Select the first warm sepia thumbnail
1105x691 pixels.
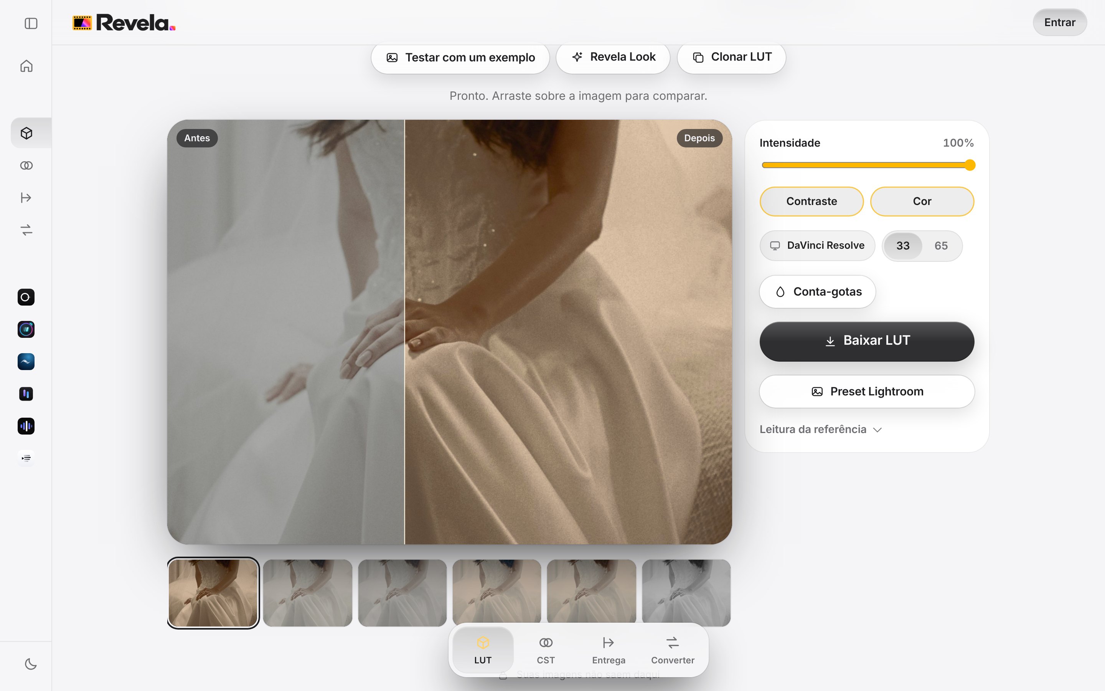point(213,593)
